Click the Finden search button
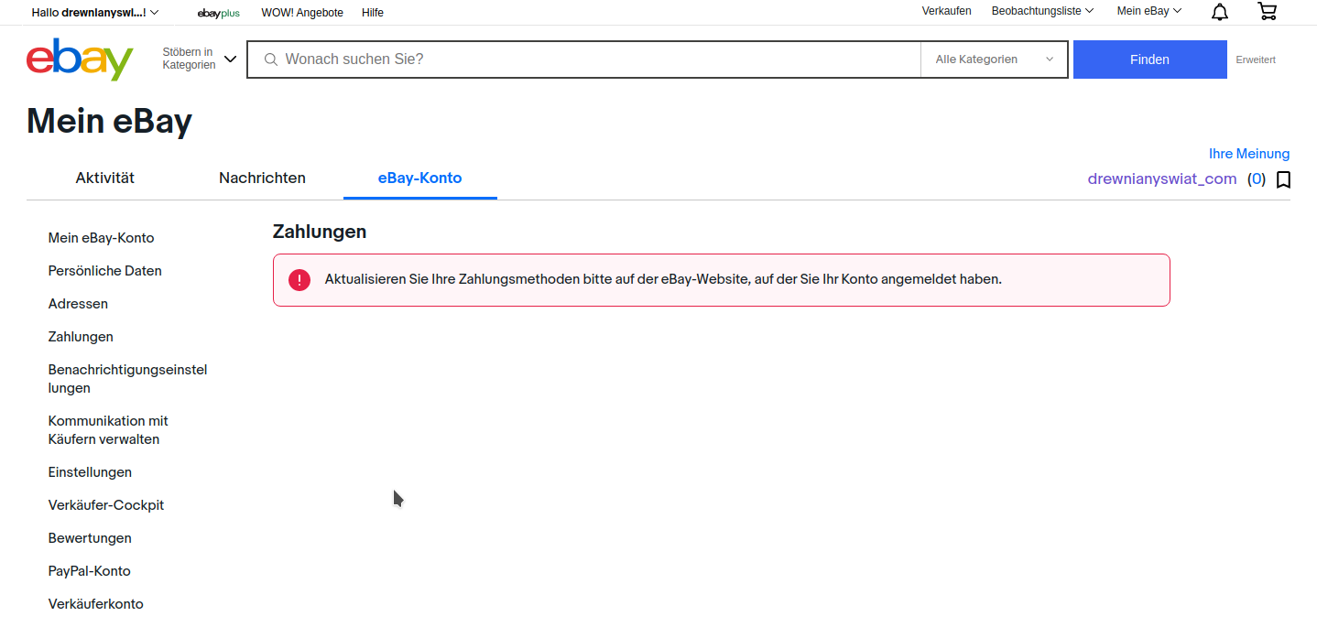The width and height of the screenshot is (1317, 627). pos(1149,59)
